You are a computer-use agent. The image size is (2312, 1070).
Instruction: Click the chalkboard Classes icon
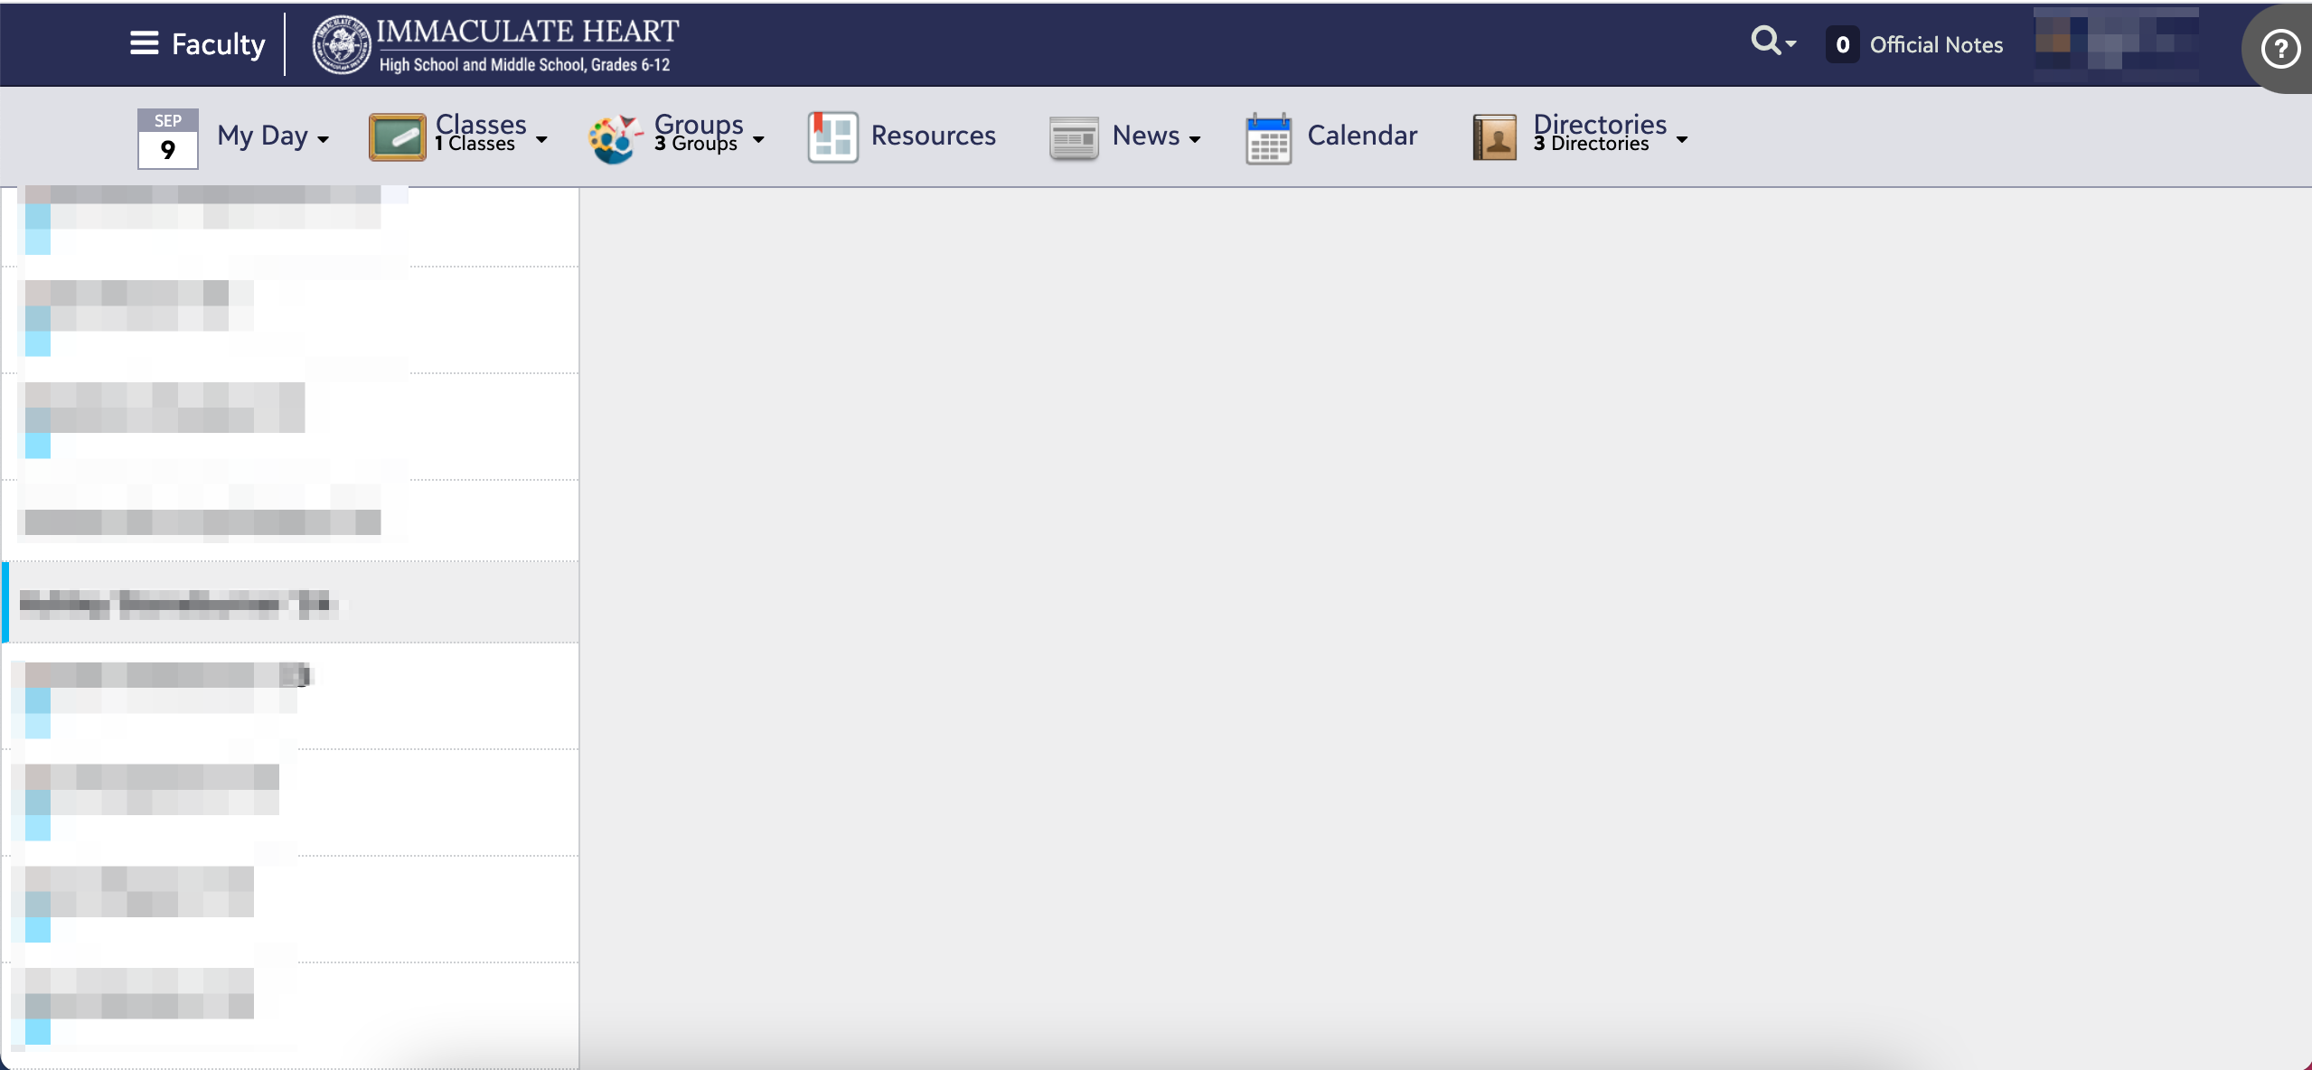tap(397, 137)
